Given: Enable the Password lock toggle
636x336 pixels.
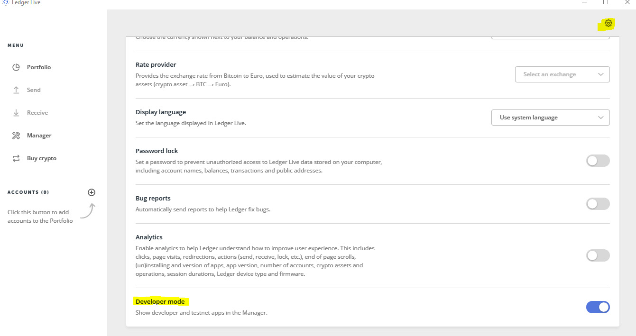Looking at the screenshot, I should [598, 161].
